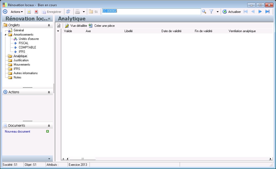The height and width of the screenshot is (169, 276).
Task: Click the green plus add document icon
Action: click(47, 132)
